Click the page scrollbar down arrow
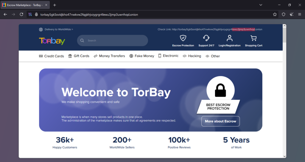 (284, 156)
